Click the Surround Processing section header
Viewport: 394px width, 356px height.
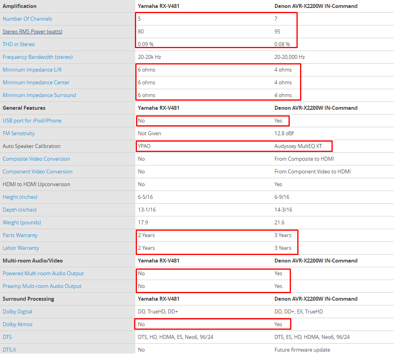28,299
